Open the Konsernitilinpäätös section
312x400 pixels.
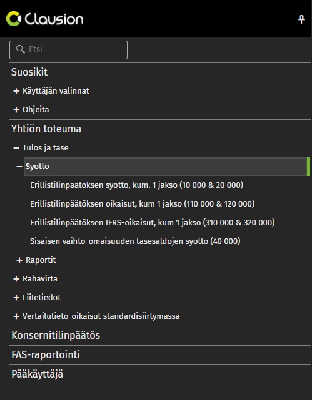(56, 336)
